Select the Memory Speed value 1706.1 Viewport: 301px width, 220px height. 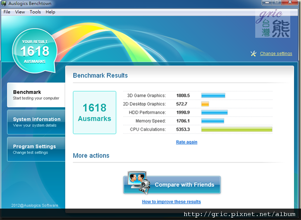[x=183, y=121]
